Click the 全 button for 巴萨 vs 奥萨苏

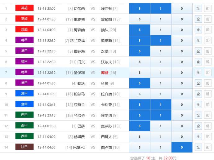pyautogui.click(x=198, y=126)
